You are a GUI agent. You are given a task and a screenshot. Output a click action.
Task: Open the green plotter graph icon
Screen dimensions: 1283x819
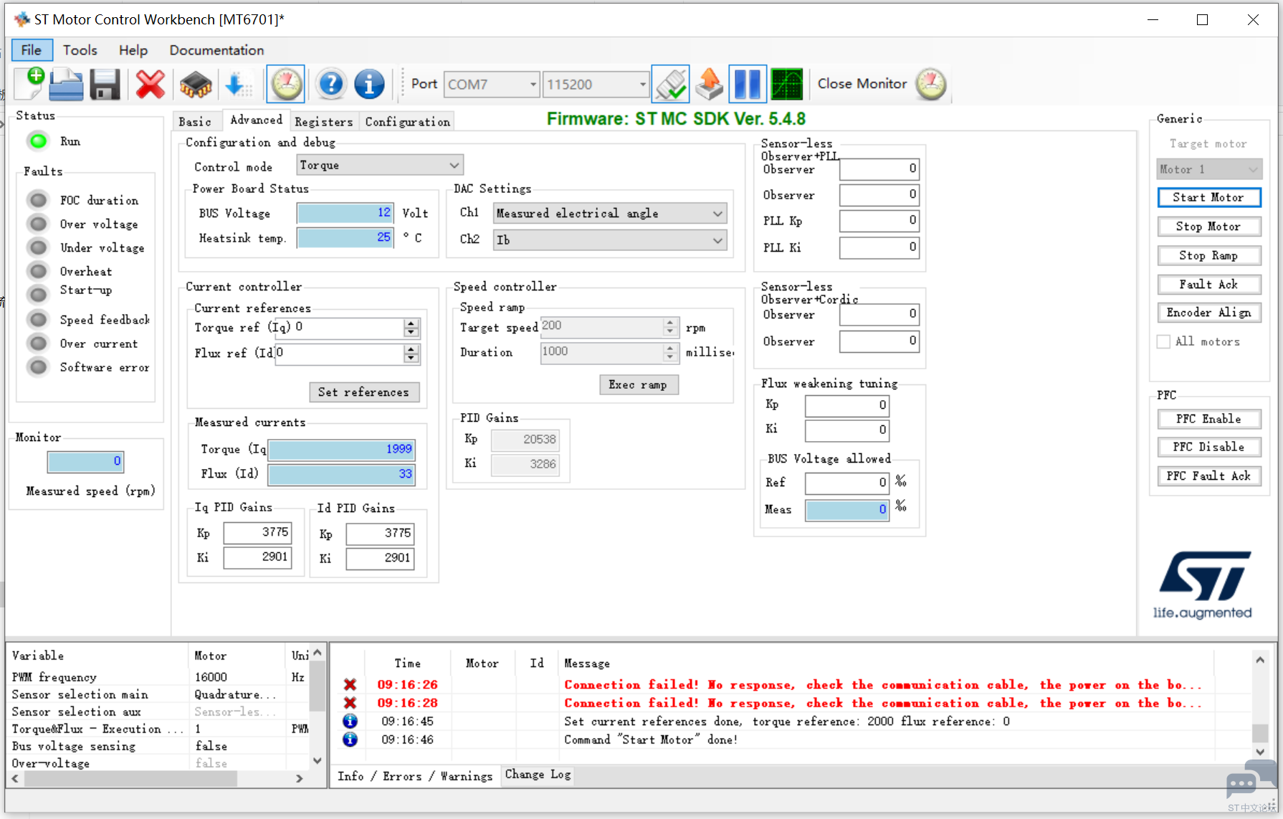[786, 84]
